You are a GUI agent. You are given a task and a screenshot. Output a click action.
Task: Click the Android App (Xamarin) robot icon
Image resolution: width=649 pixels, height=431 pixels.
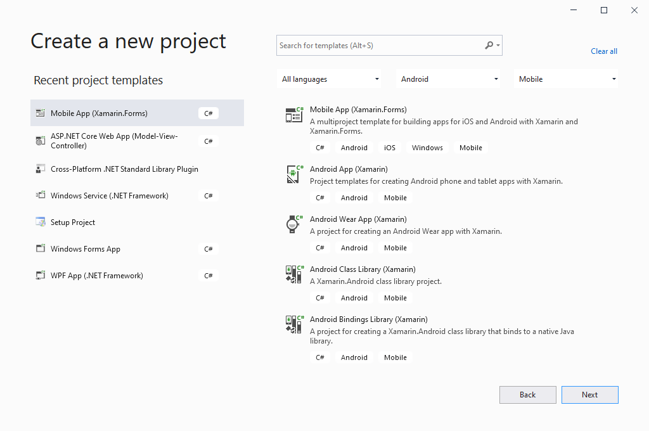coord(293,174)
